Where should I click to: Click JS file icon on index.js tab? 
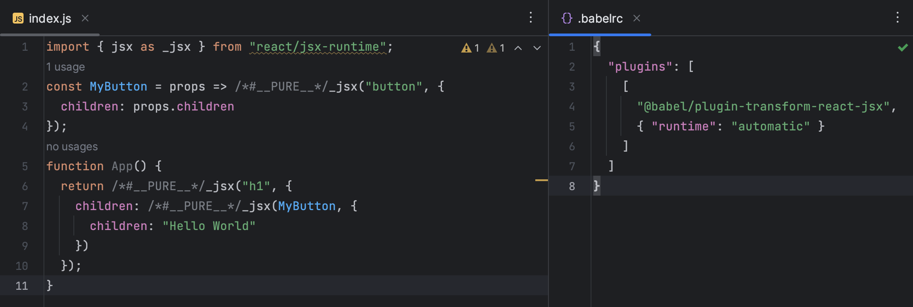click(18, 18)
